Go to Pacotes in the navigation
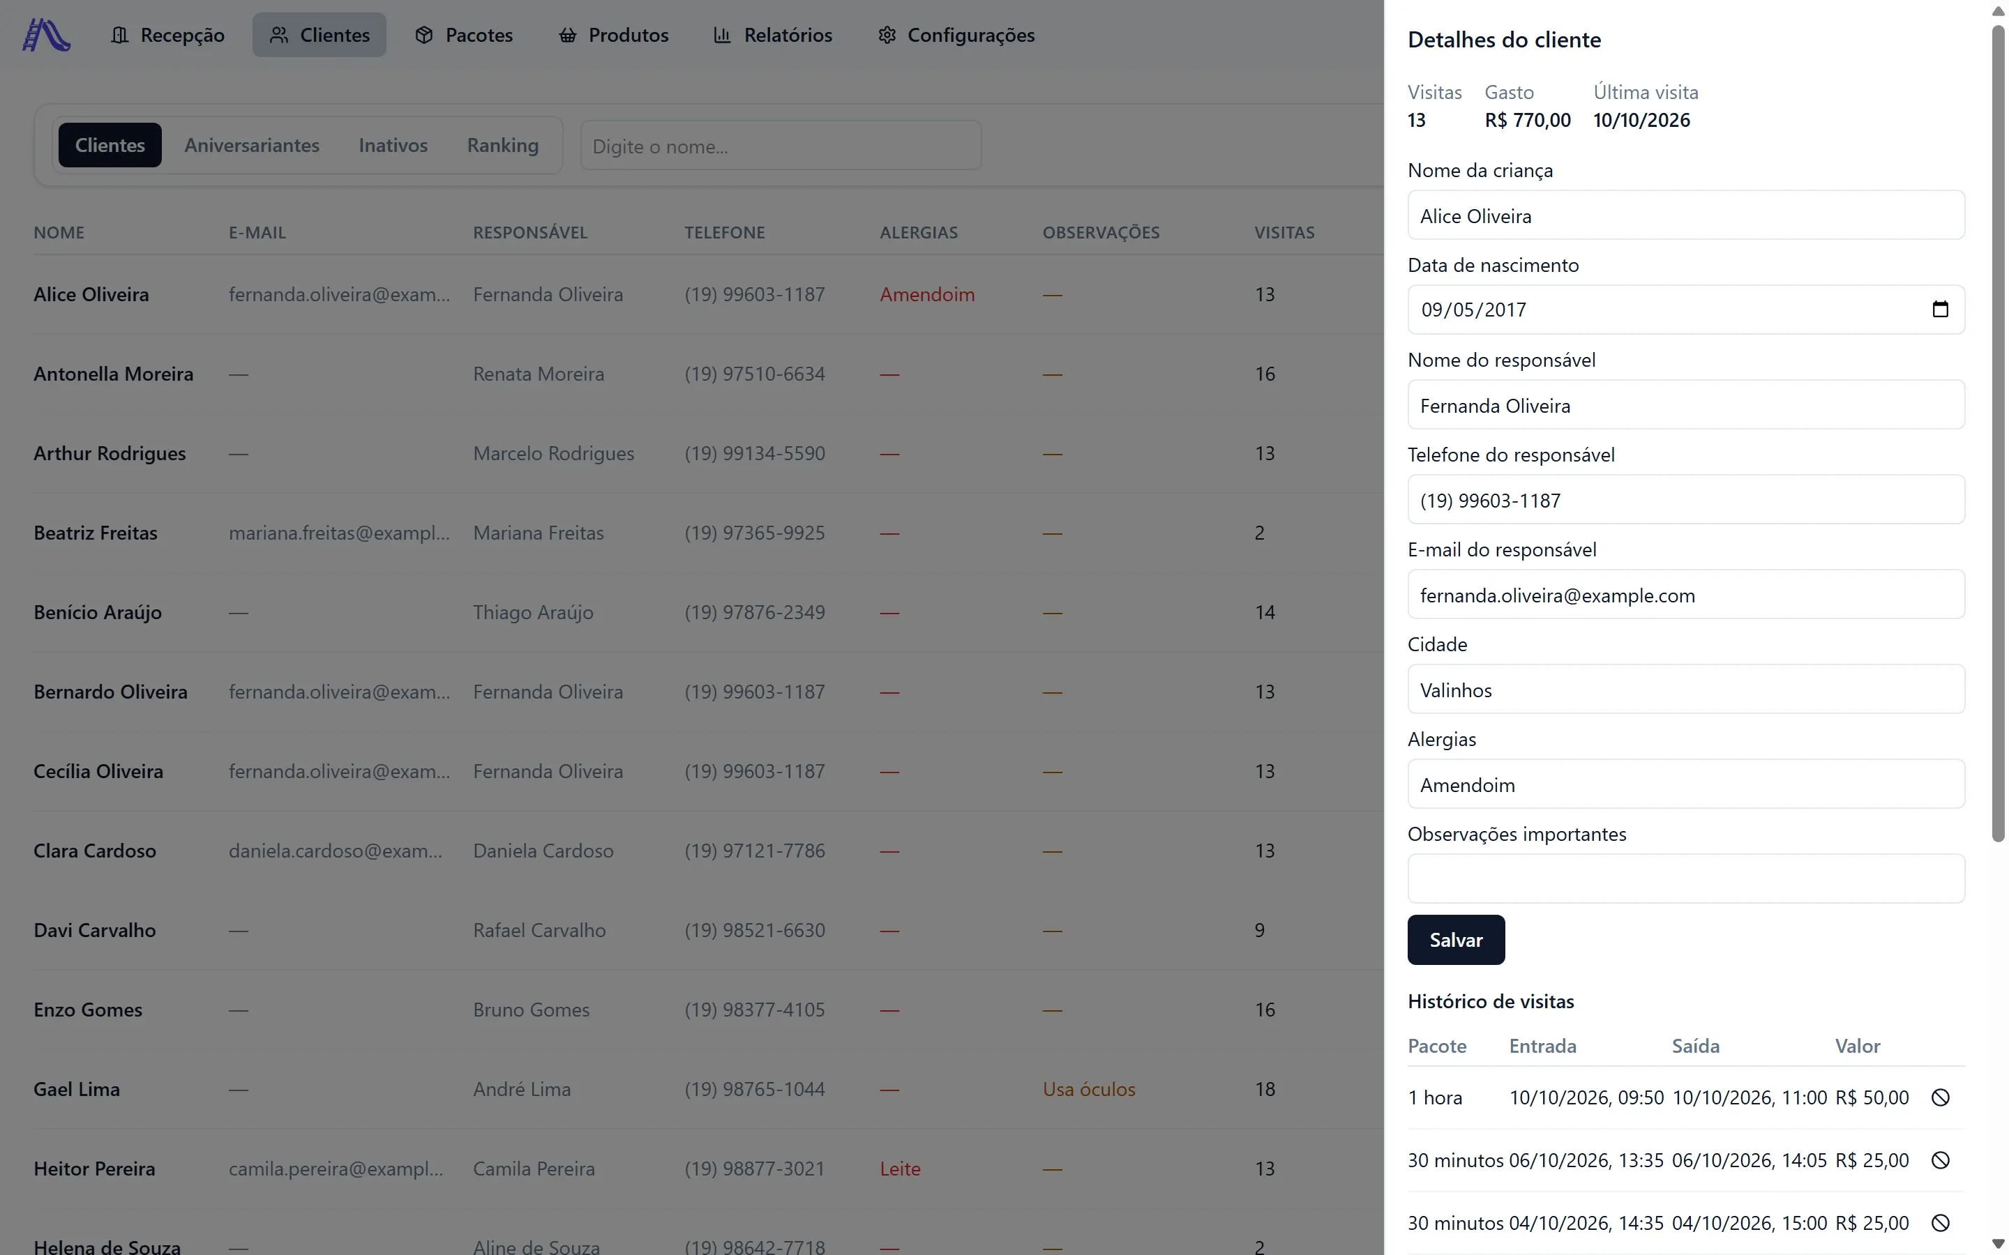This screenshot has width=2009, height=1255. point(464,35)
